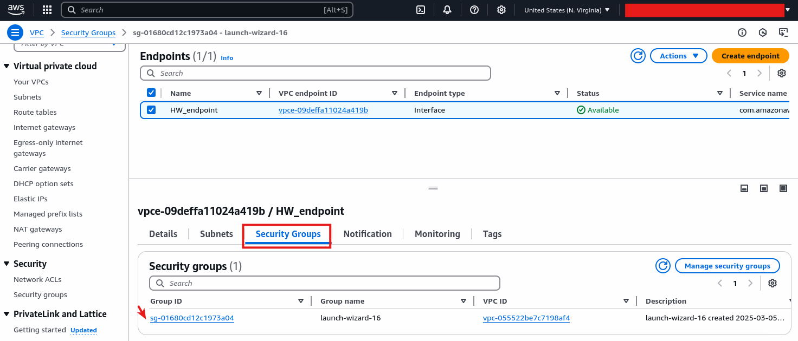
Task: Open the services grid menu
Action: 47,10
